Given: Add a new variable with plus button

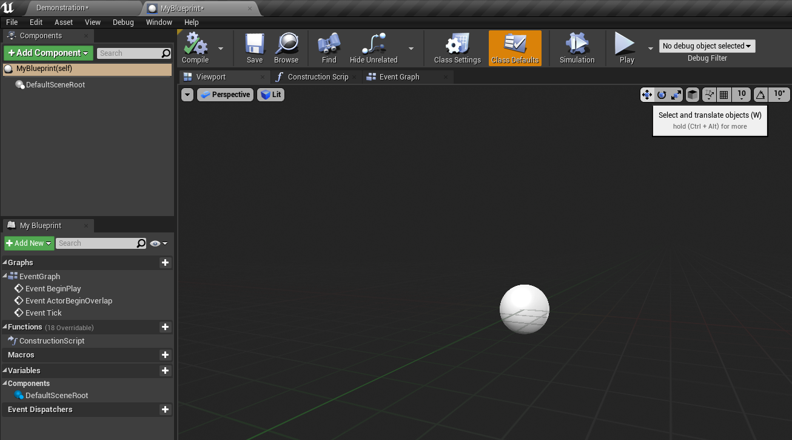Looking at the screenshot, I should pos(165,371).
